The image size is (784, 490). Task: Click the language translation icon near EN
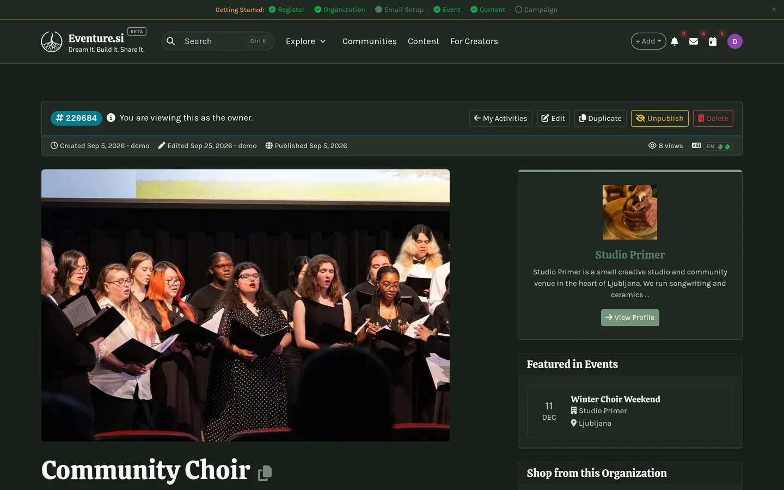(696, 146)
